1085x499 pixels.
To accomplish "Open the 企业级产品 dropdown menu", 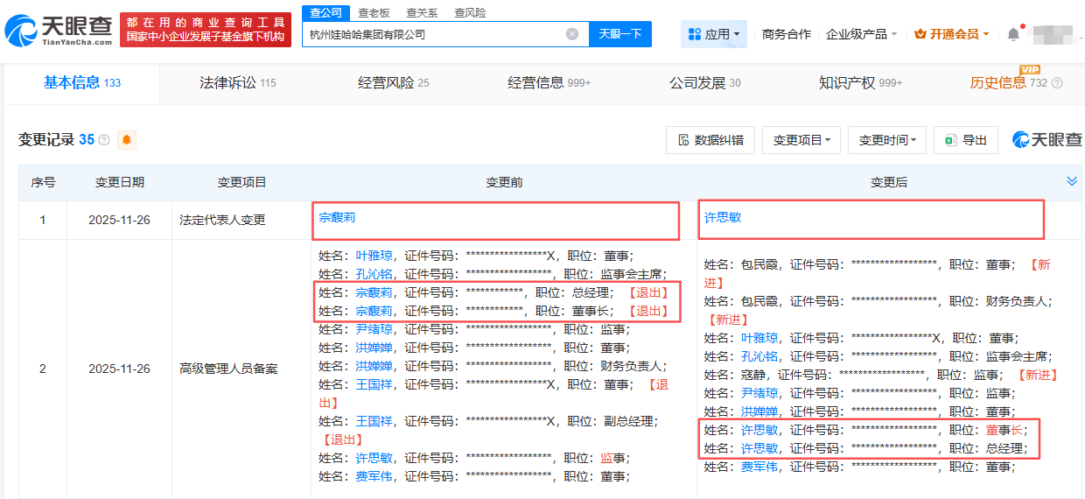I will coord(861,34).
